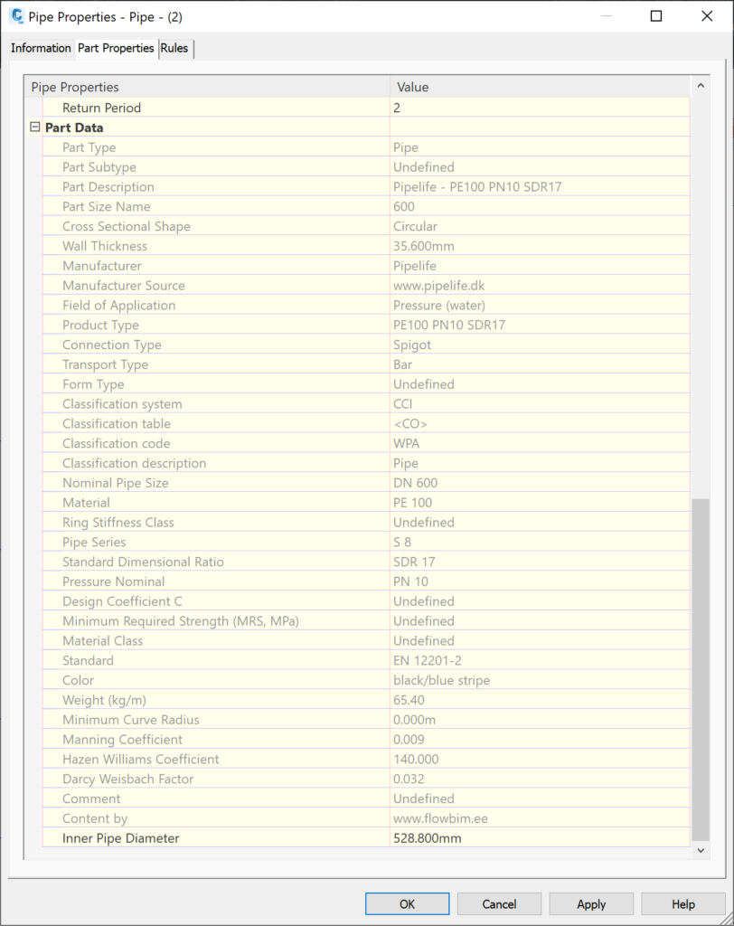The height and width of the screenshot is (926, 734).
Task: Confirm with the OK button
Action: (x=407, y=903)
